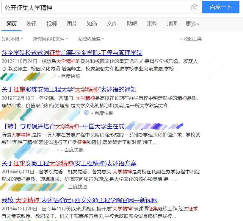Click the snippet starting 所谓大学精神,是指一所大学
The height and width of the screenshot is (221, 243).
tap(101, 138)
